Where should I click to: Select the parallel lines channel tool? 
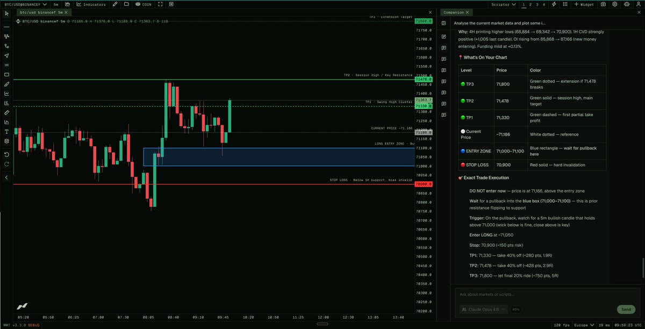click(6, 65)
